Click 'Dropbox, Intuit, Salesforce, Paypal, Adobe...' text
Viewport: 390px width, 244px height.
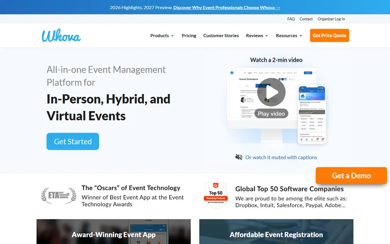point(290,205)
